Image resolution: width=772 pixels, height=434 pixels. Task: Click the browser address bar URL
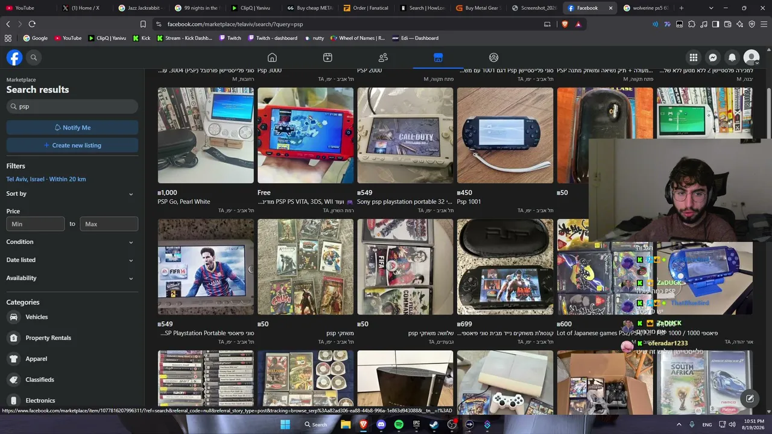coord(235,24)
